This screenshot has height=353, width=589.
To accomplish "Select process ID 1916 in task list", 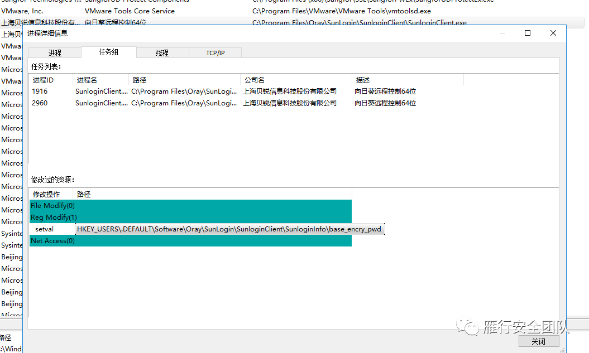I will pos(40,91).
